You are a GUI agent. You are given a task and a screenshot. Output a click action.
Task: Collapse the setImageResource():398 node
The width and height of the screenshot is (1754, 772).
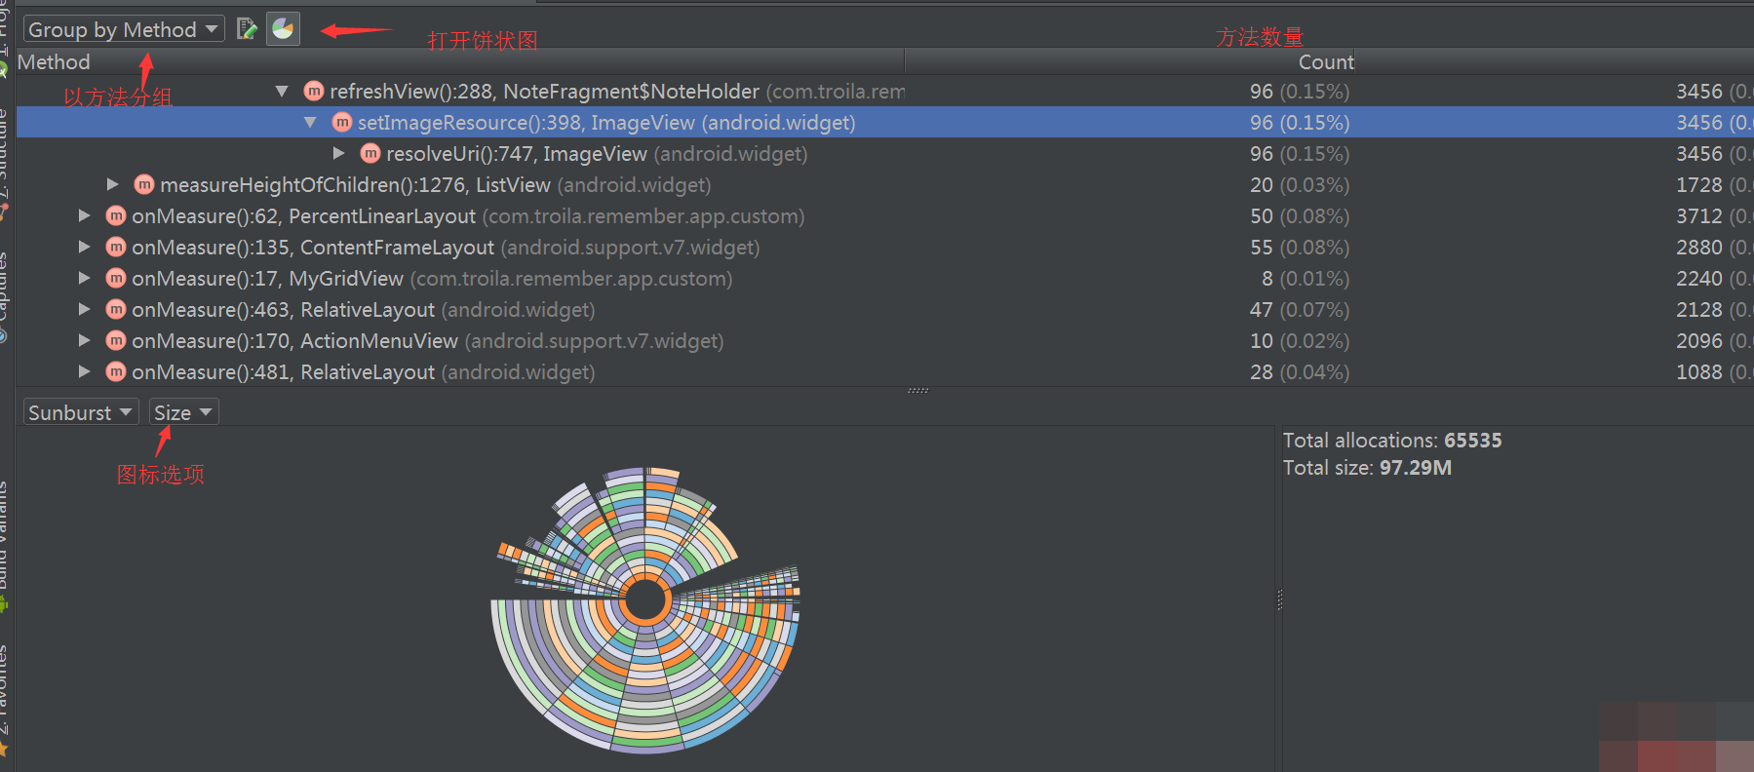tap(310, 123)
